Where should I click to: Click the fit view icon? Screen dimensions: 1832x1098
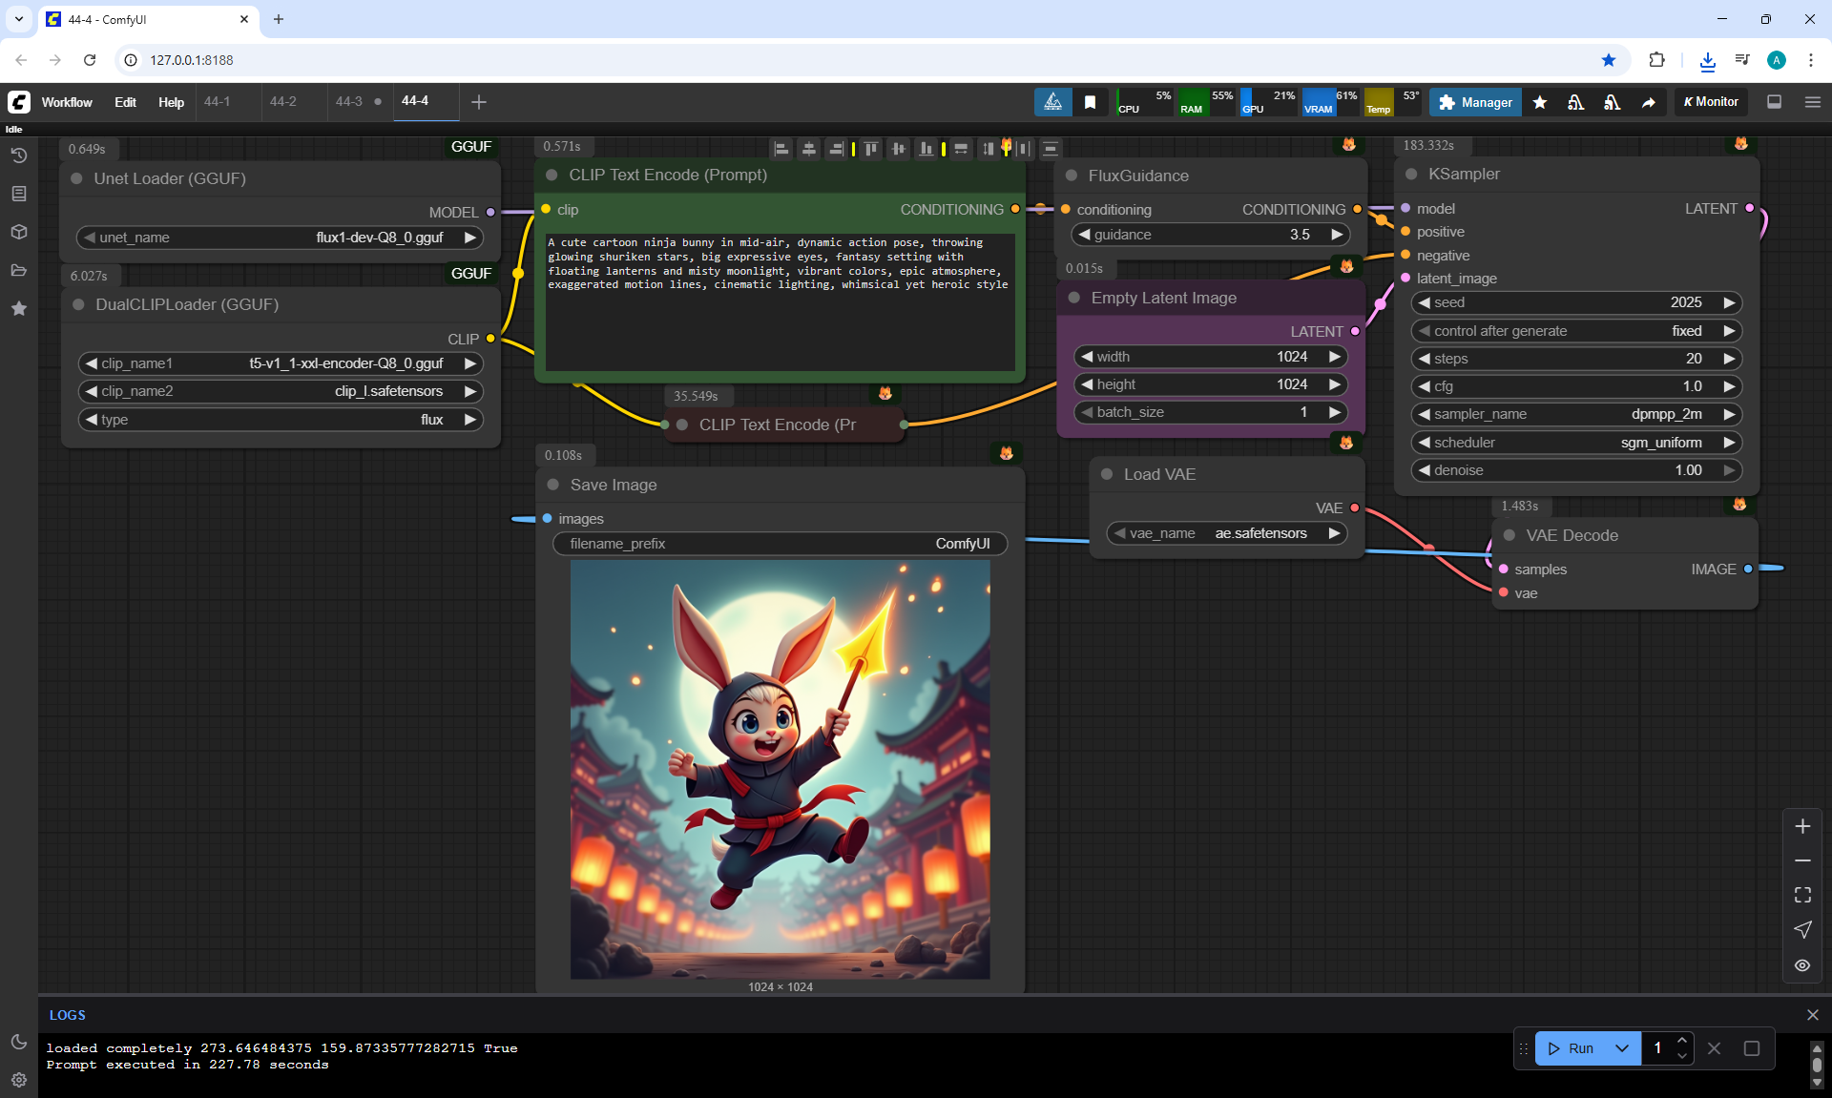coord(1802,895)
